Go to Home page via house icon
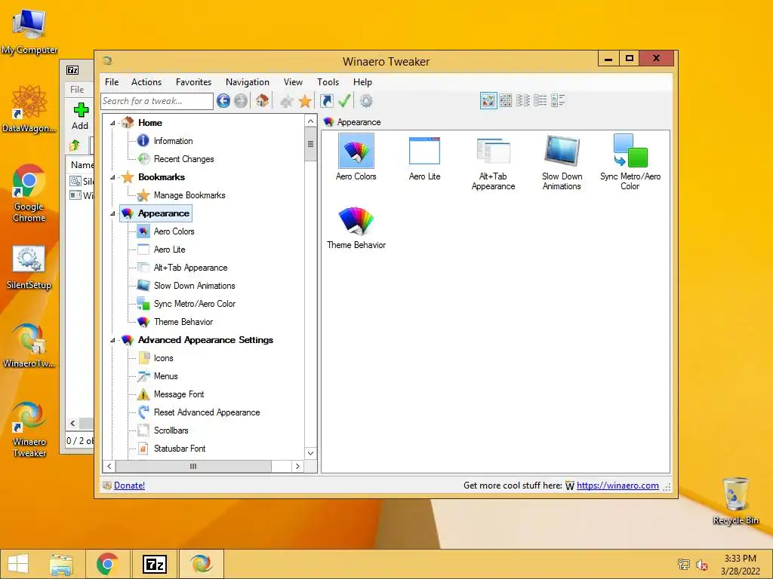This screenshot has height=579, width=773. [262, 101]
